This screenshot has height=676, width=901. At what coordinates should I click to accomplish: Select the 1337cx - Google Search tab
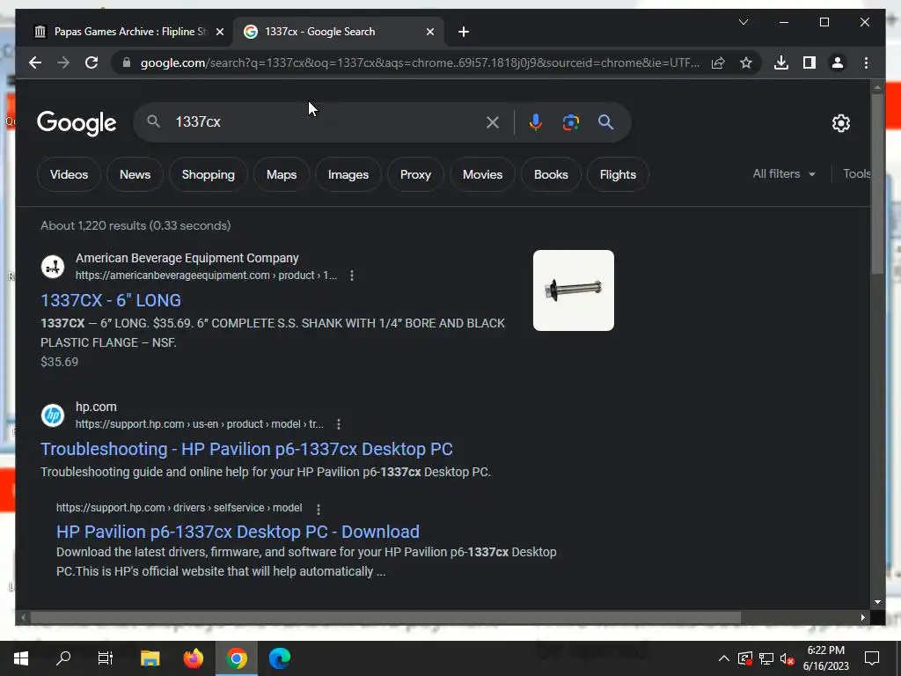click(x=338, y=32)
